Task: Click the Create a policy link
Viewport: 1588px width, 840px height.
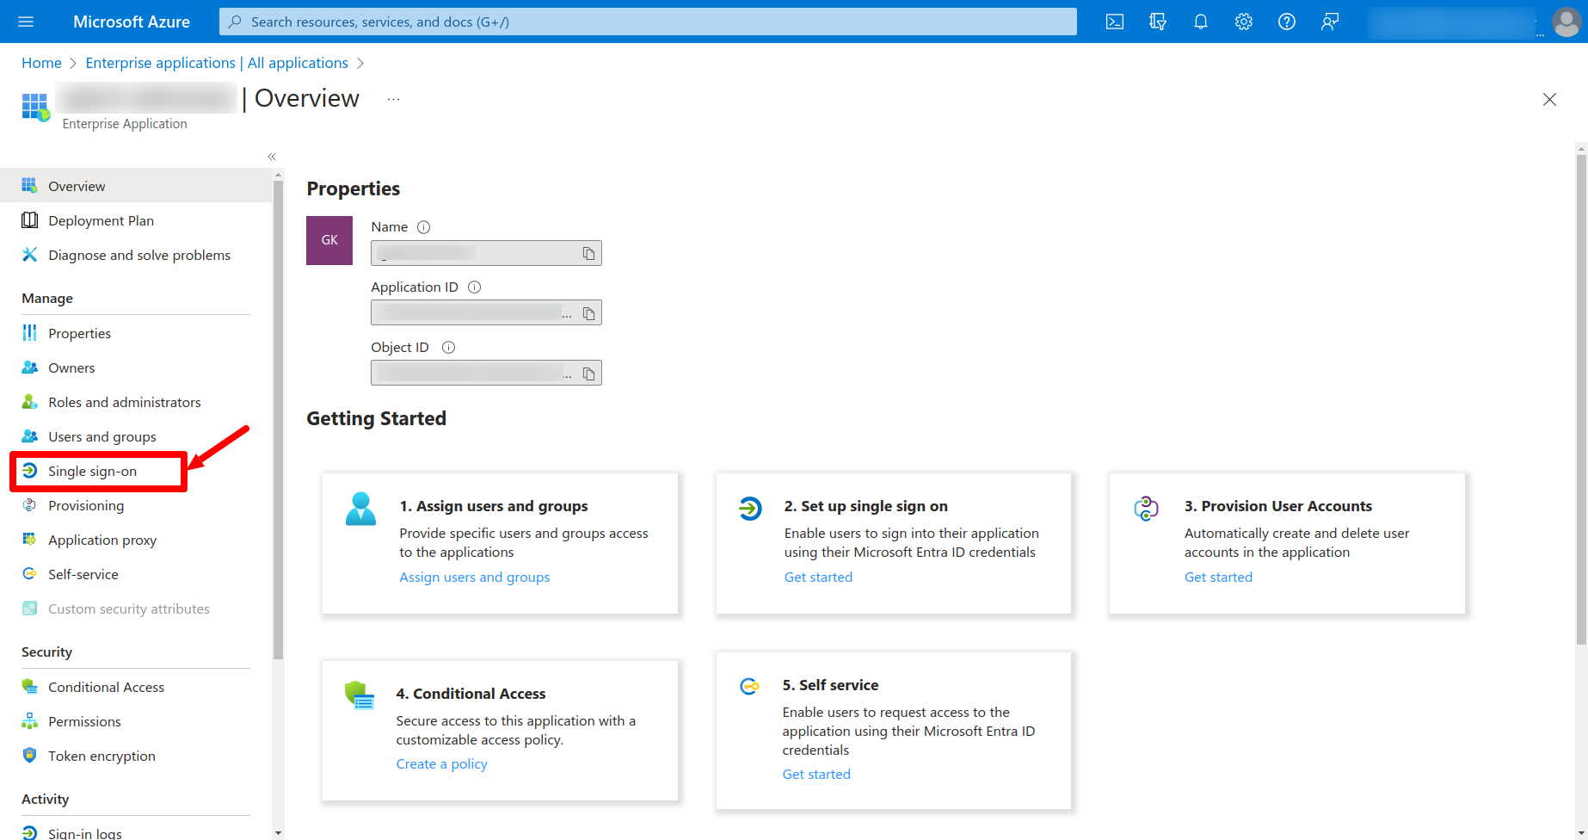Action: (x=441, y=764)
